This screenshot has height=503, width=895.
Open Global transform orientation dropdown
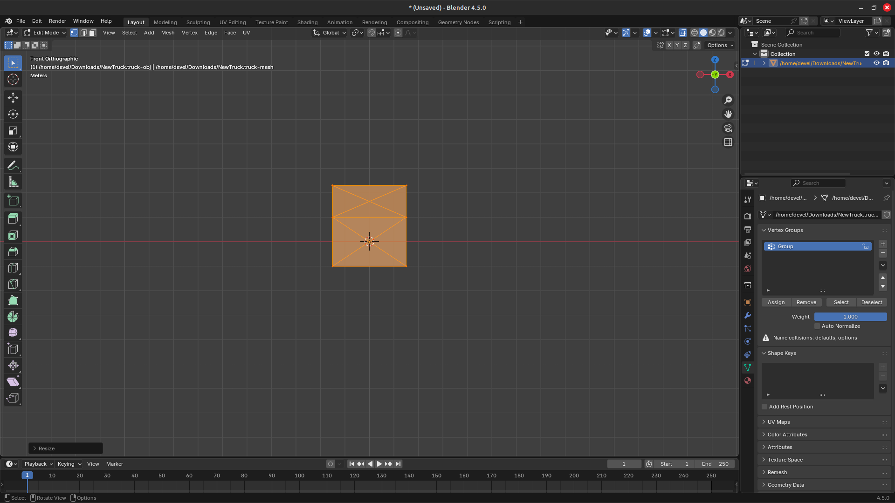coord(330,33)
